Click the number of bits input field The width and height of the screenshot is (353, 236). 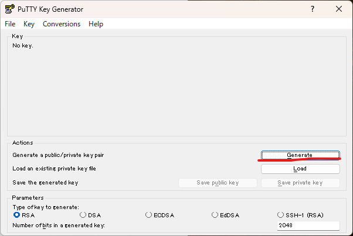(308, 225)
